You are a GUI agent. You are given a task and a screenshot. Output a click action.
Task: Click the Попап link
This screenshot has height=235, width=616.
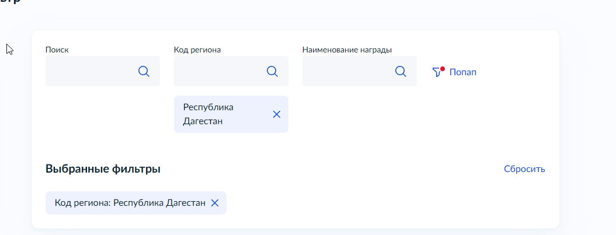(x=462, y=72)
